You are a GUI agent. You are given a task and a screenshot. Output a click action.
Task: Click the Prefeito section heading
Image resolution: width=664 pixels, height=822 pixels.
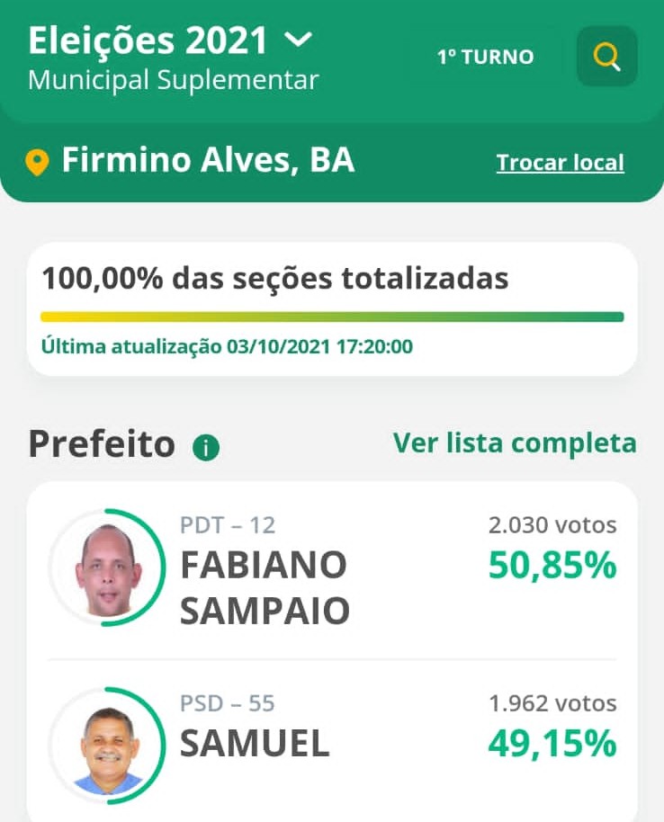pyautogui.click(x=102, y=444)
